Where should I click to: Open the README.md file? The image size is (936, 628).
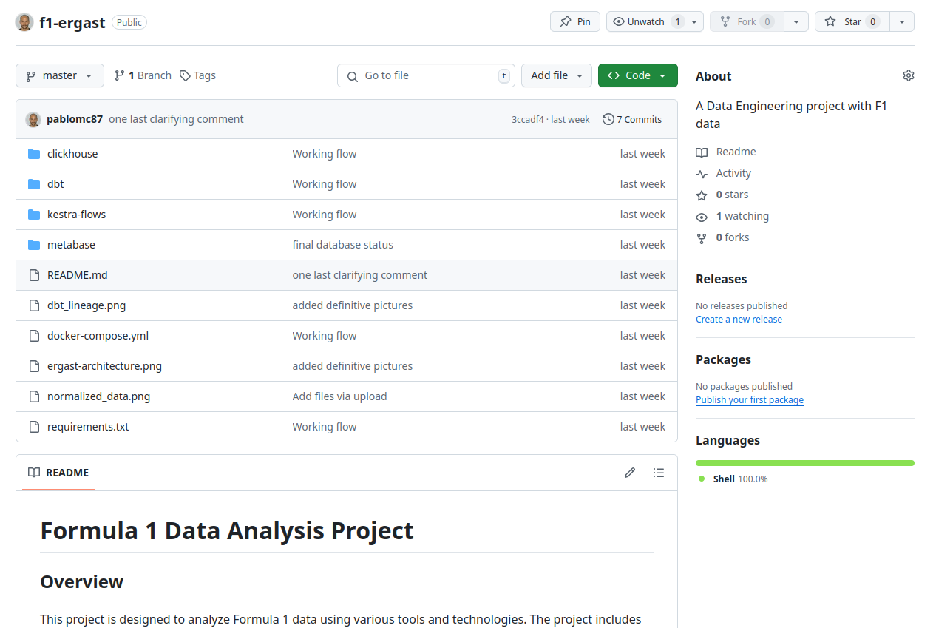click(78, 275)
